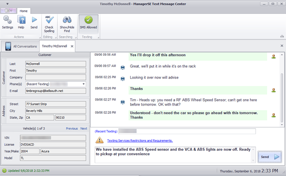Click the shop car icon at 09:57 AM
The width and height of the screenshot is (286, 176).
122,68
